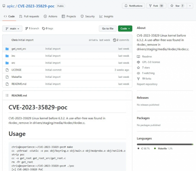Click the GPL-3.0 license scale icon
The height and width of the screenshot is (171, 196).
(138, 62)
